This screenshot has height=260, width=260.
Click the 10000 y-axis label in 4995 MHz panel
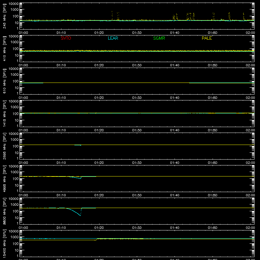coord(14,166)
